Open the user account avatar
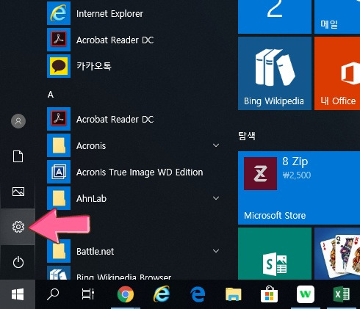 pos(18,121)
